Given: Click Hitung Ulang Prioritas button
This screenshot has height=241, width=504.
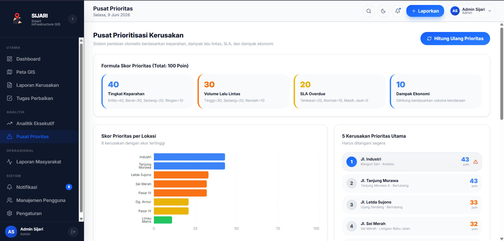Looking at the screenshot, I should coord(455,39).
